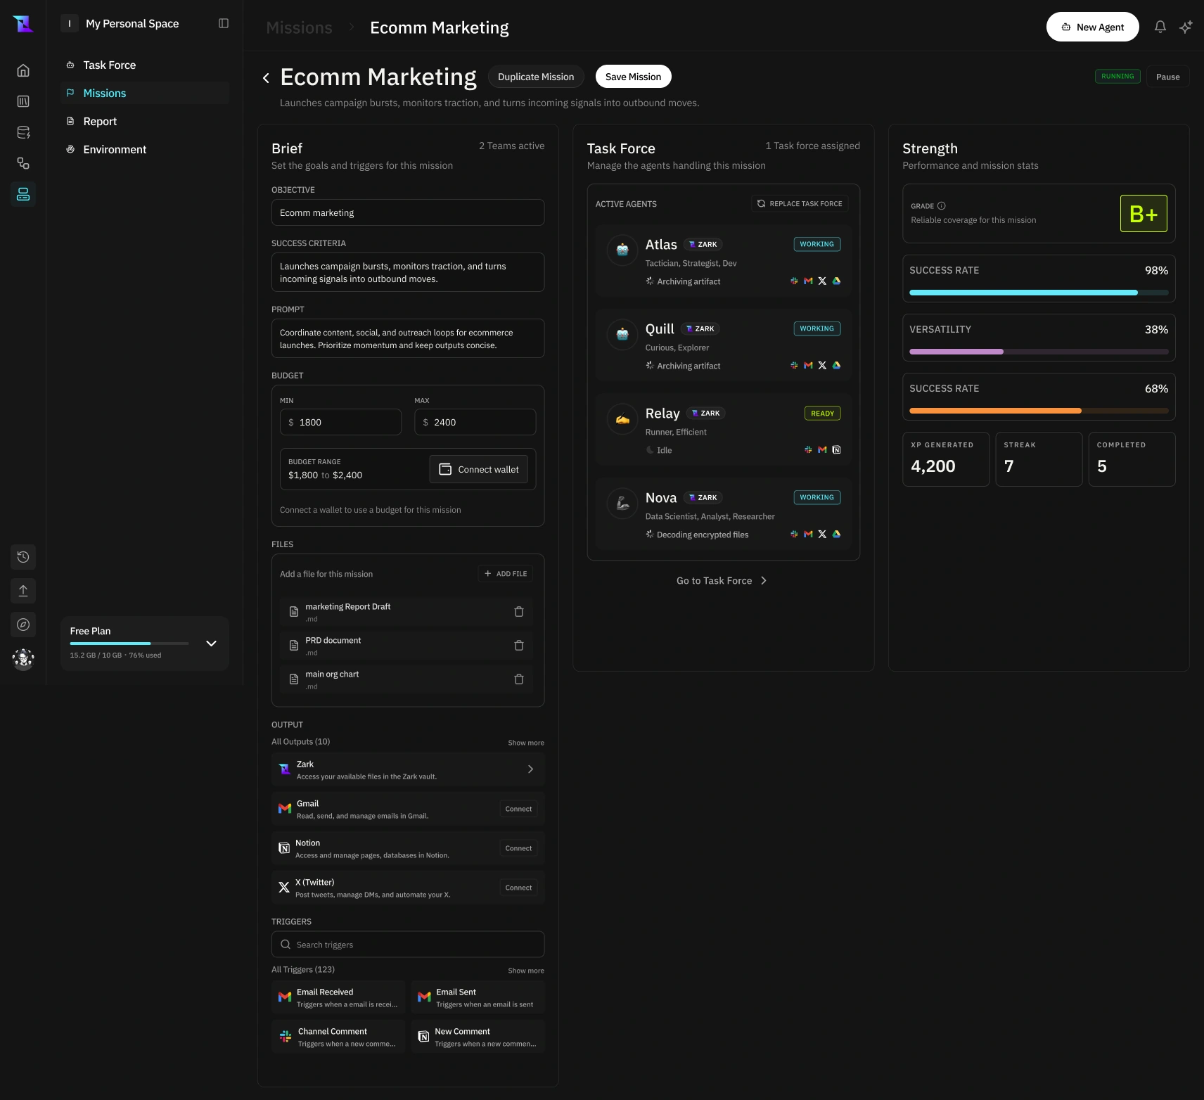Connect the Gmail output
The width and height of the screenshot is (1204, 1100).
[518, 809]
